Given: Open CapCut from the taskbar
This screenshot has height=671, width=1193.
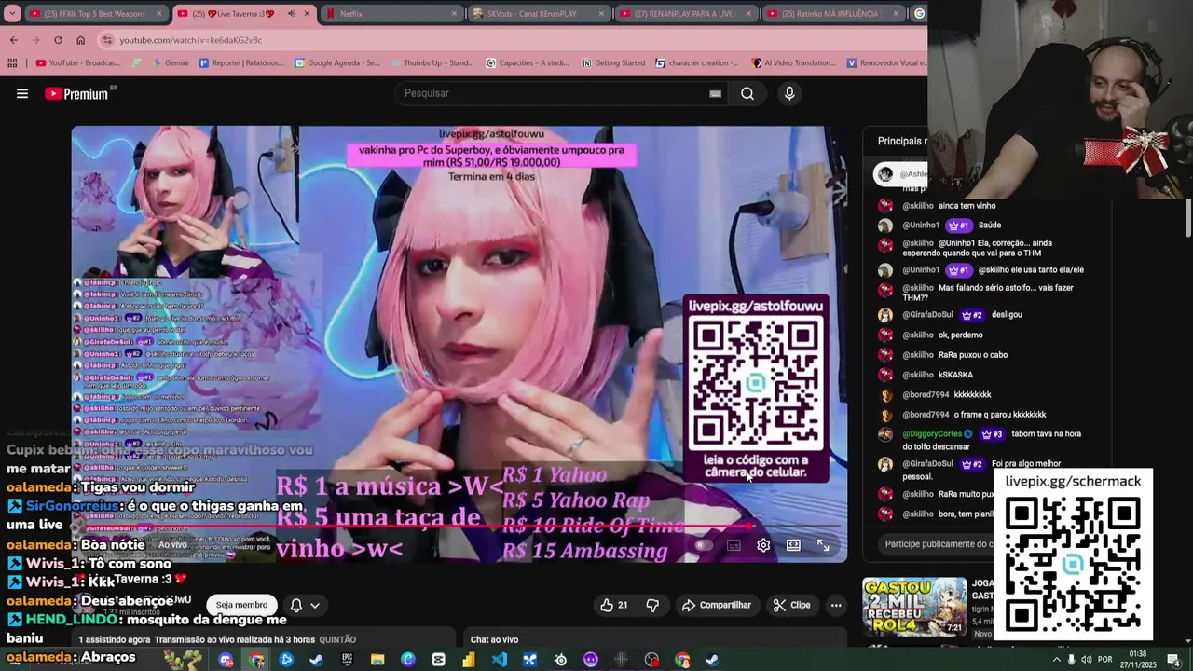Looking at the screenshot, I should [x=438, y=660].
